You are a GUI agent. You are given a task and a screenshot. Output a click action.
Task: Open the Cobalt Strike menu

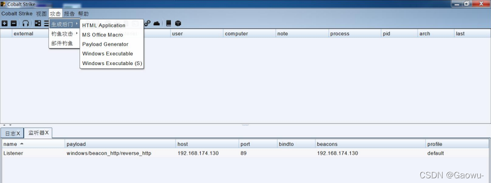click(17, 14)
